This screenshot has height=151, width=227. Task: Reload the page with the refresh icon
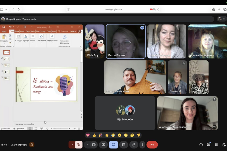point(158,9)
